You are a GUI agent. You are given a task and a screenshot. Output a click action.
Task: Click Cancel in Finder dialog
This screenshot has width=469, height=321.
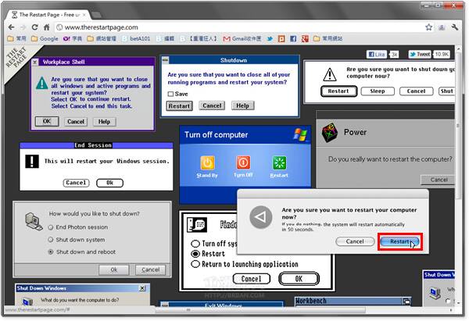(251, 279)
